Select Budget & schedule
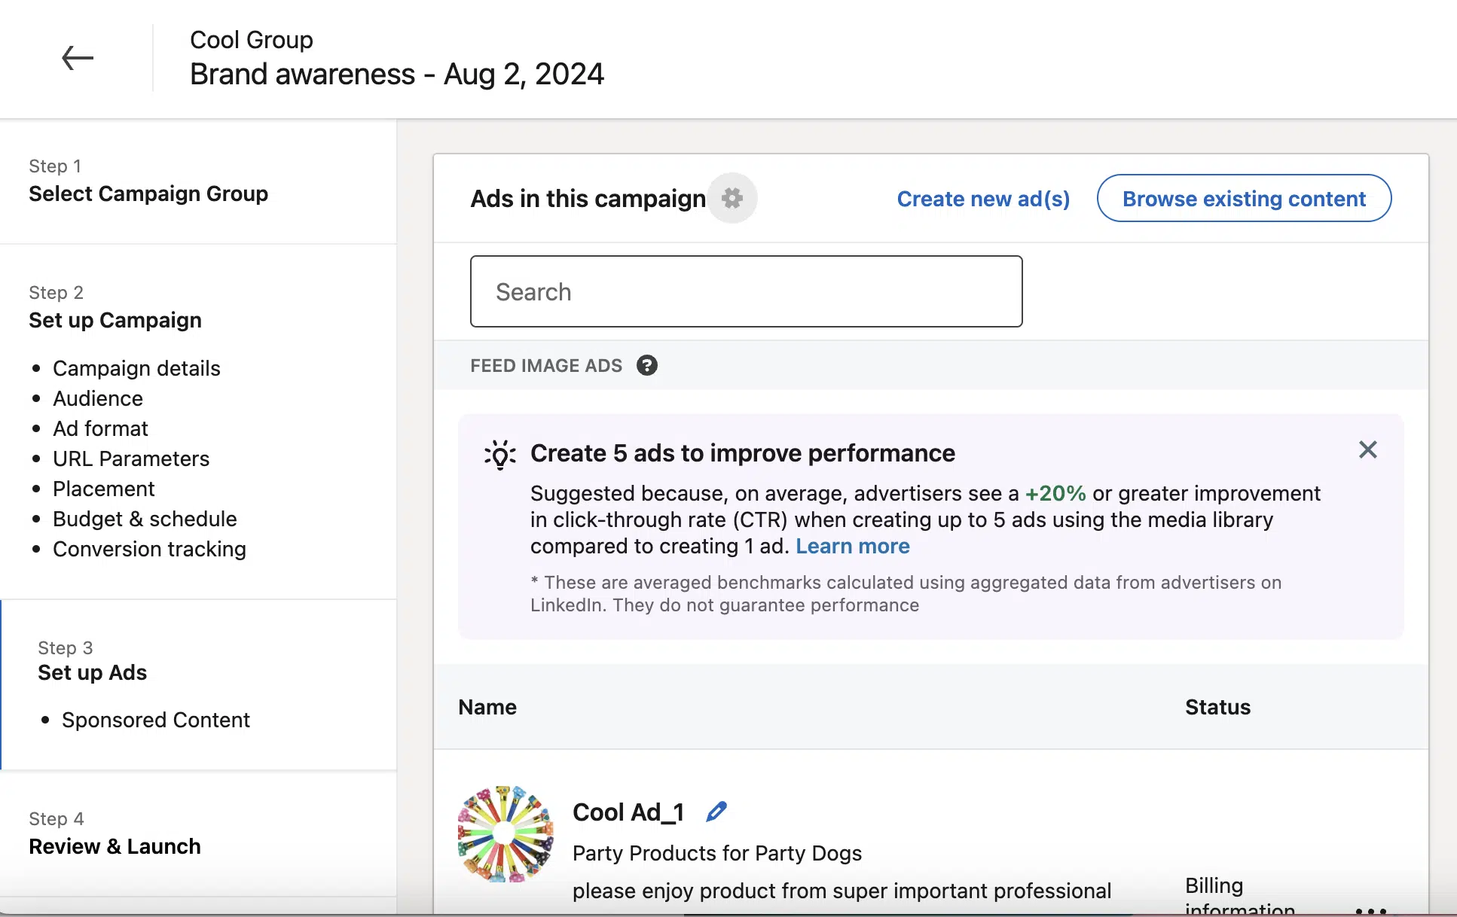The width and height of the screenshot is (1457, 917). click(x=145, y=518)
